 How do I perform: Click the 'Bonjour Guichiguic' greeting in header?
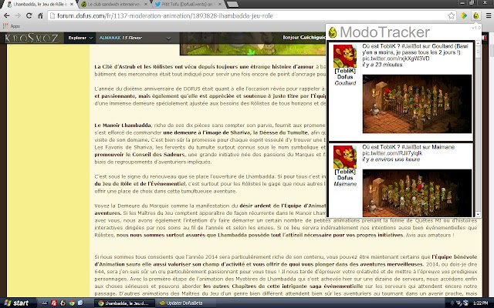(x=303, y=38)
